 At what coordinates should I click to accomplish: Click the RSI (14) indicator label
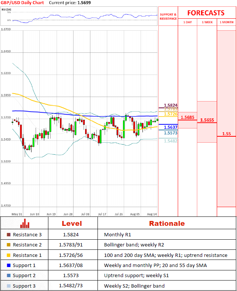pos(6,9)
